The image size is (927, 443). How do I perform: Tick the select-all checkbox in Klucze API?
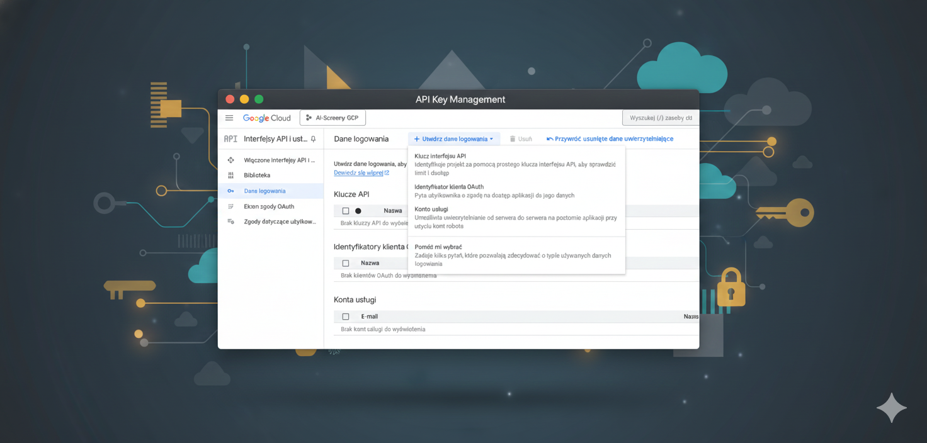click(345, 211)
